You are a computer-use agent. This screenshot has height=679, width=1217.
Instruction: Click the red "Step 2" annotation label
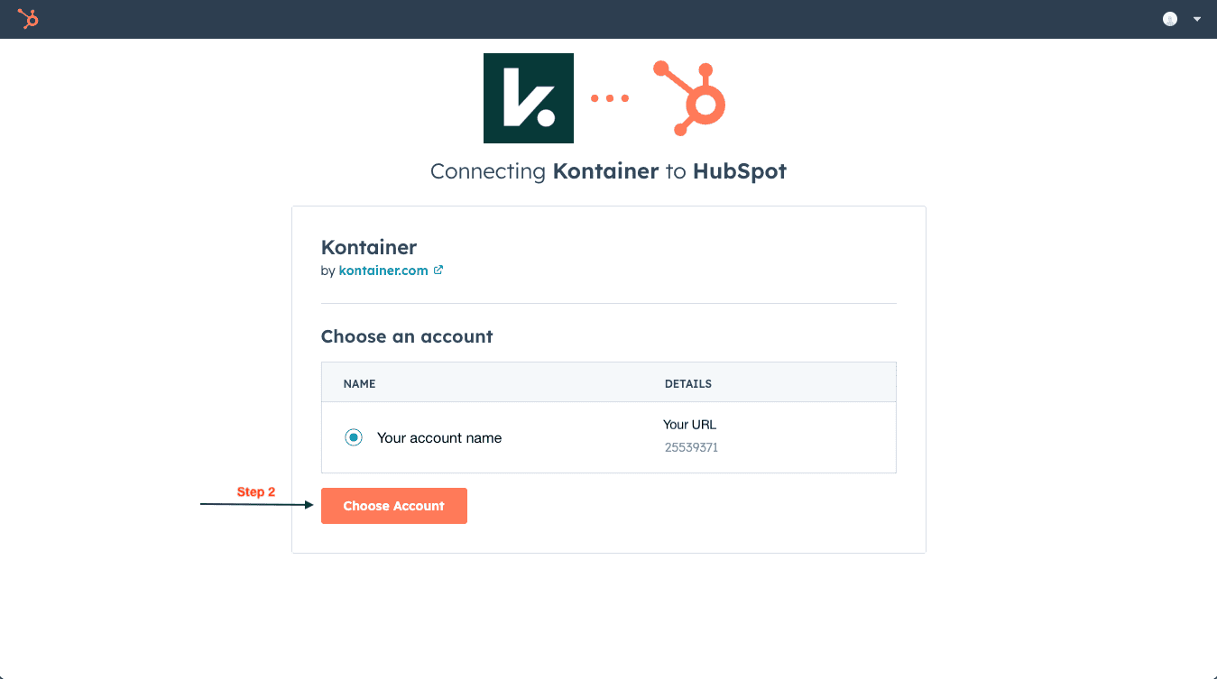[x=256, y=491]
